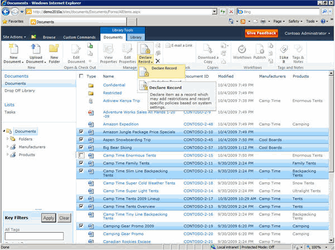Image resolution: width=335 pixels, height=250 pixels.
Task: Click the Bing search magnifier icon
Action: 324,12
